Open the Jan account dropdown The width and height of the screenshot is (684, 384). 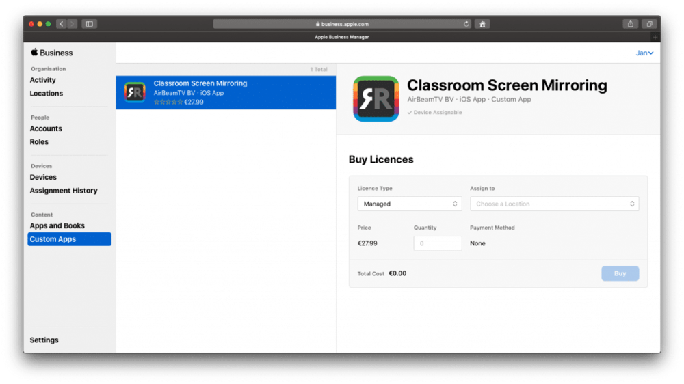point(644,53)
